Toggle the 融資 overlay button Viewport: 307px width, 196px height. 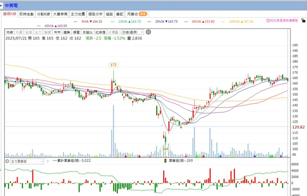48,32
